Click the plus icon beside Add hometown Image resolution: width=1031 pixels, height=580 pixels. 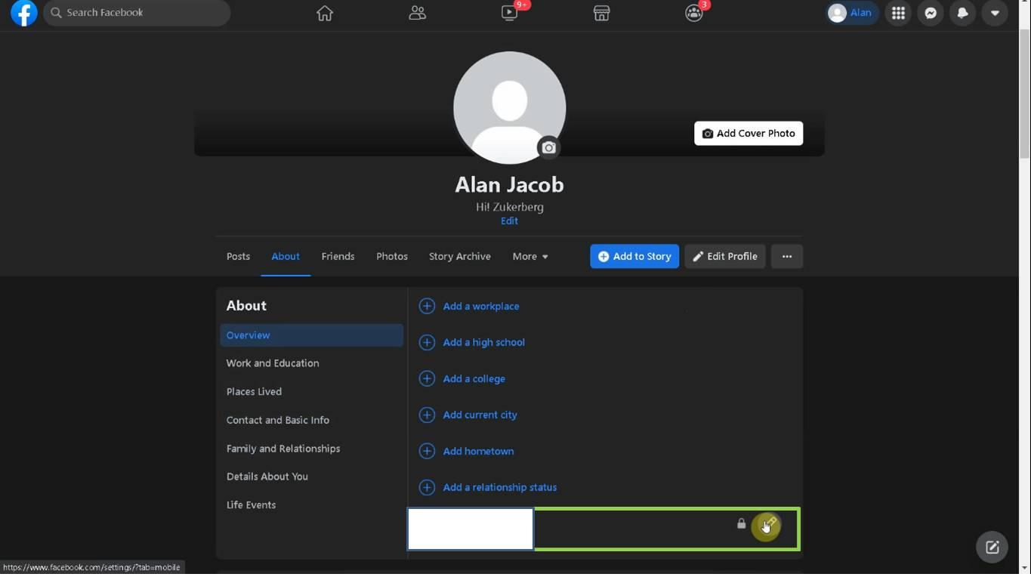click(427, 451)
